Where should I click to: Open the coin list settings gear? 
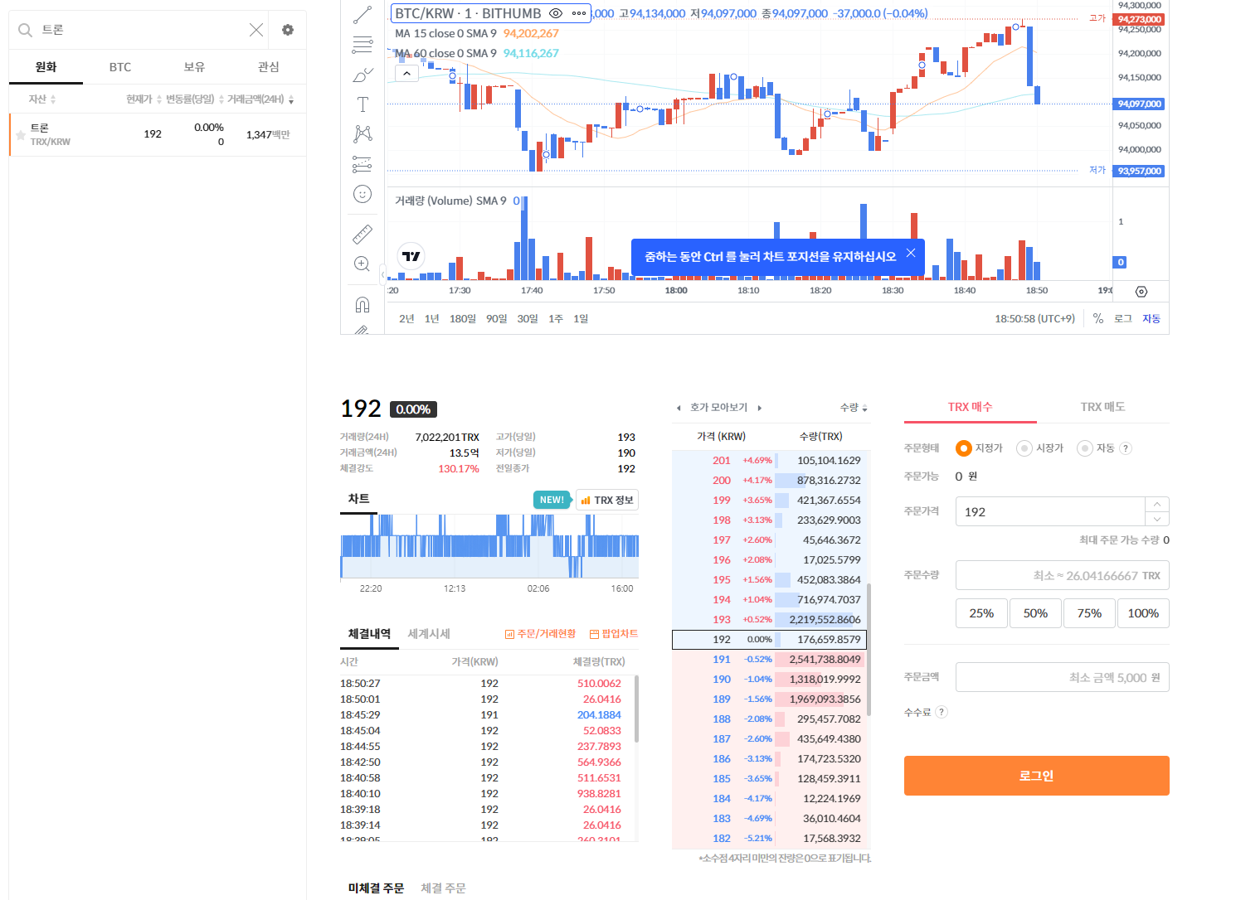(288, 30)
